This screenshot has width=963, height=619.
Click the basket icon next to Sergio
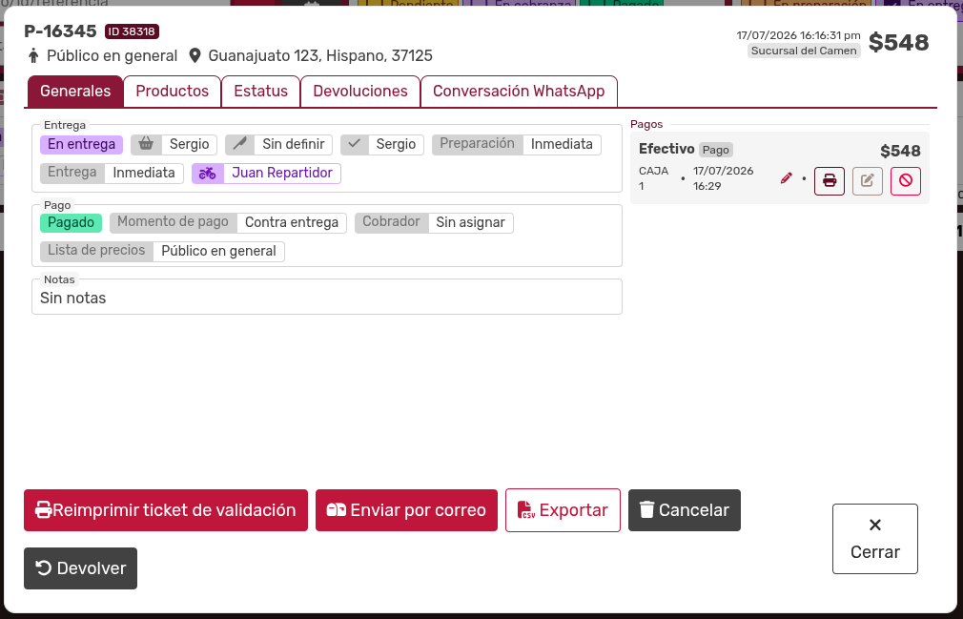click(146, 144)
